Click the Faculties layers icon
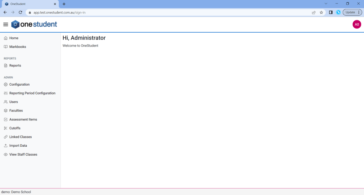Screen dimensions: 364x195 pos(6,111)
